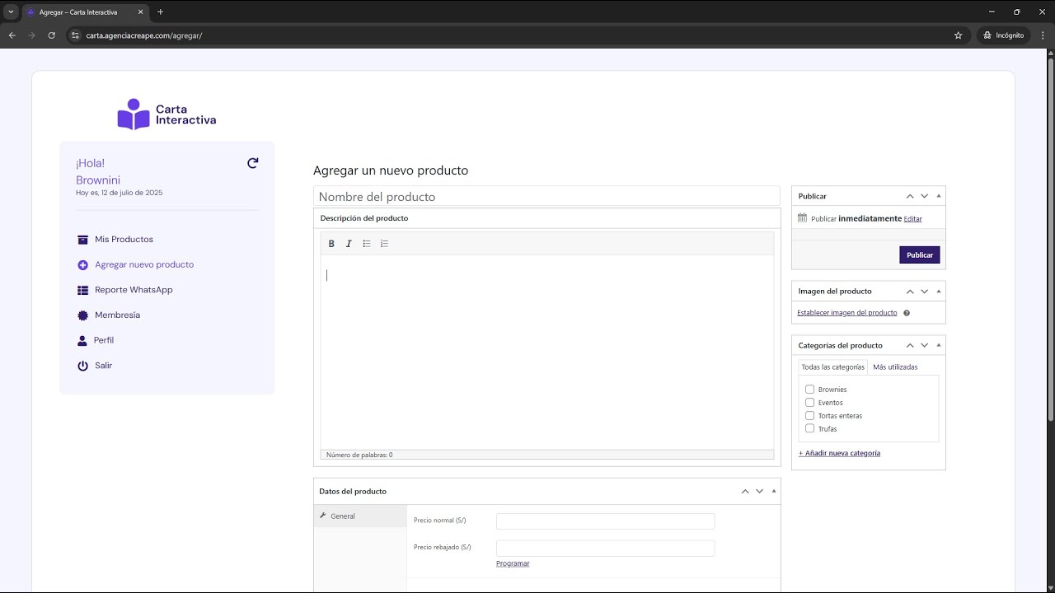Click the calendar icon in Publicar panel

point(802,218)
